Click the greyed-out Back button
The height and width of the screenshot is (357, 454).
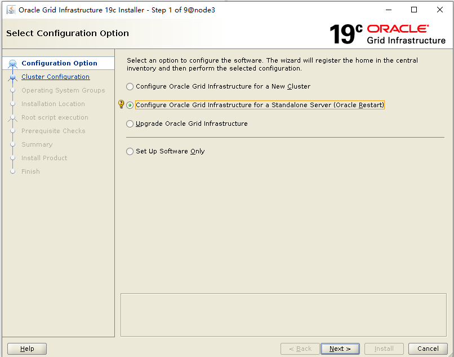pyautogui.click(x=300, y=349)
